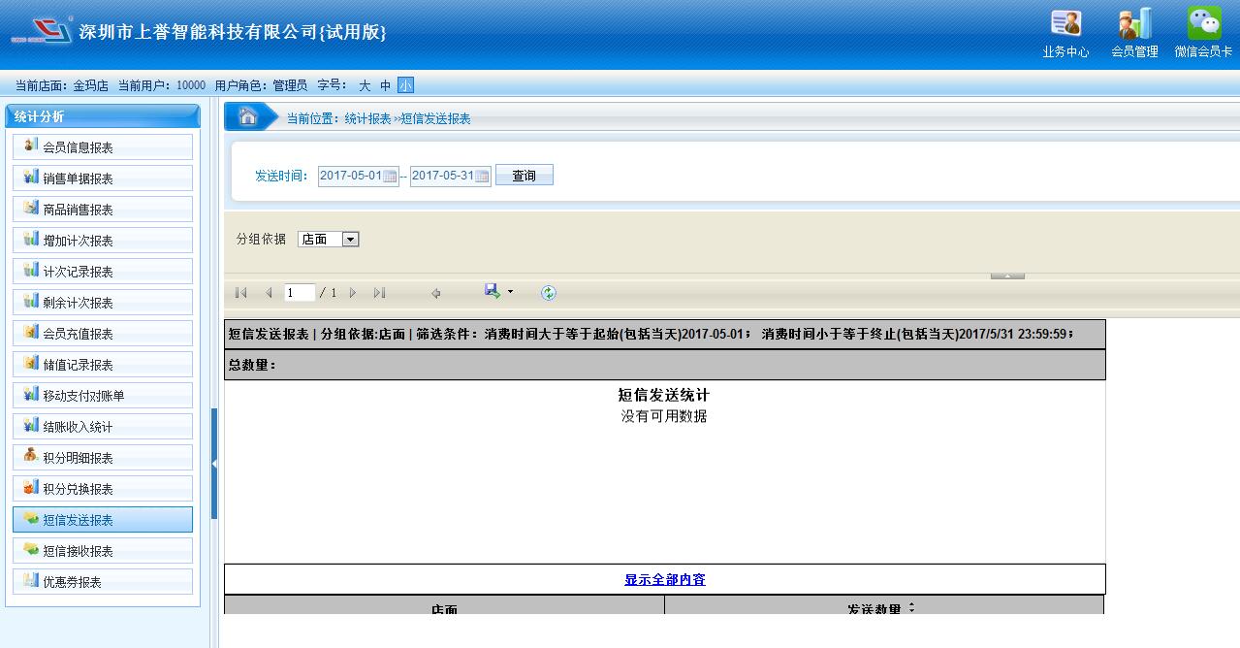Jump to the report's last page
This screenshot has height=648, width=1240.
coord(379,293)
